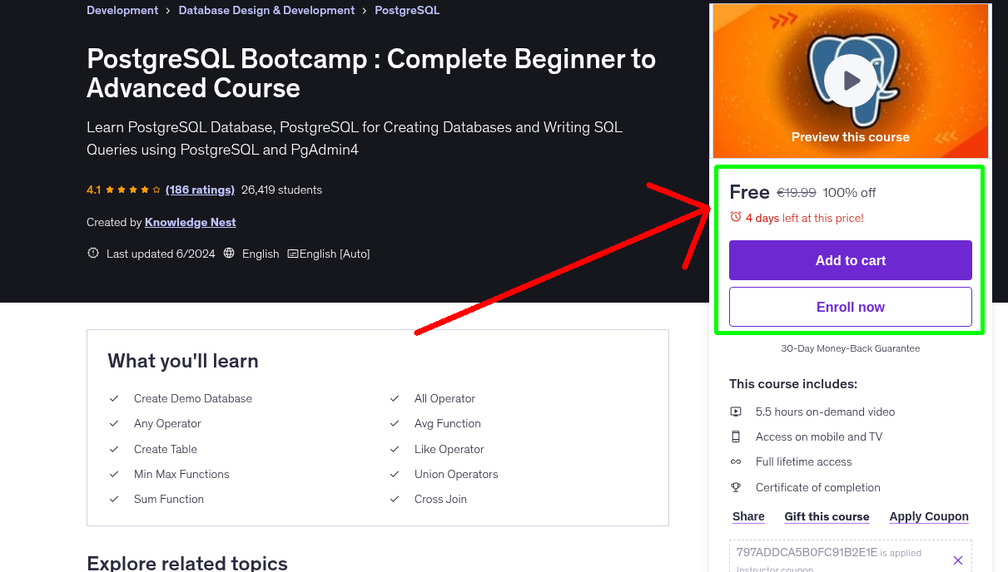Click the 30-Day Money-Back Guarantee text

point(851,348)
